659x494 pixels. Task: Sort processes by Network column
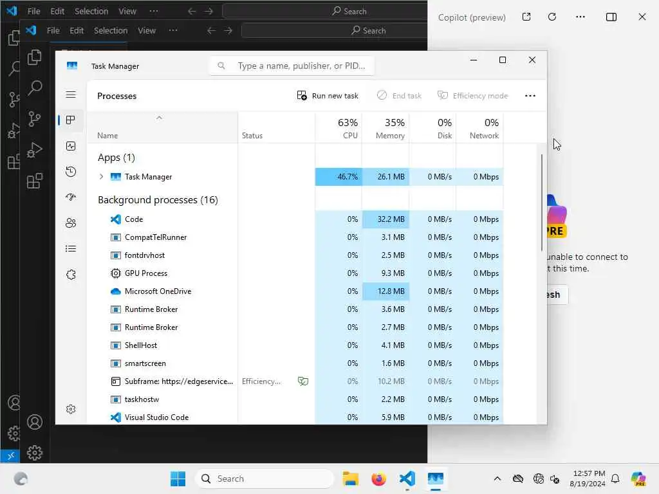[x=480, y=128]
